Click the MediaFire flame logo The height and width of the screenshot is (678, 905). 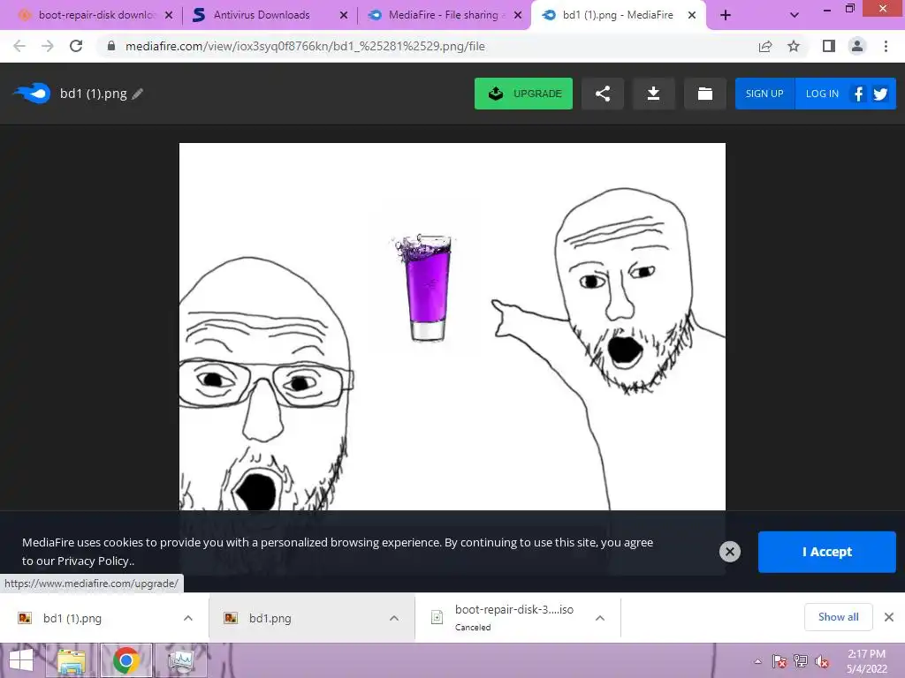click(33, 94)
